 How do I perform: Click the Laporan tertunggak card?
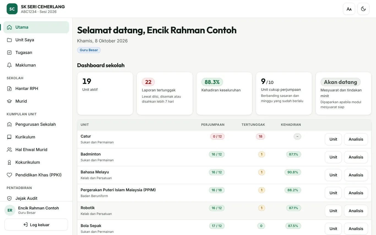165,94
